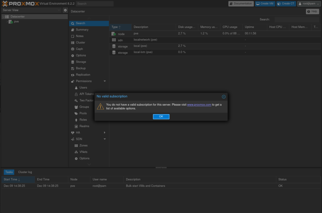
Task: Select the Summary menu item
Action: click(x=82, y=30)
